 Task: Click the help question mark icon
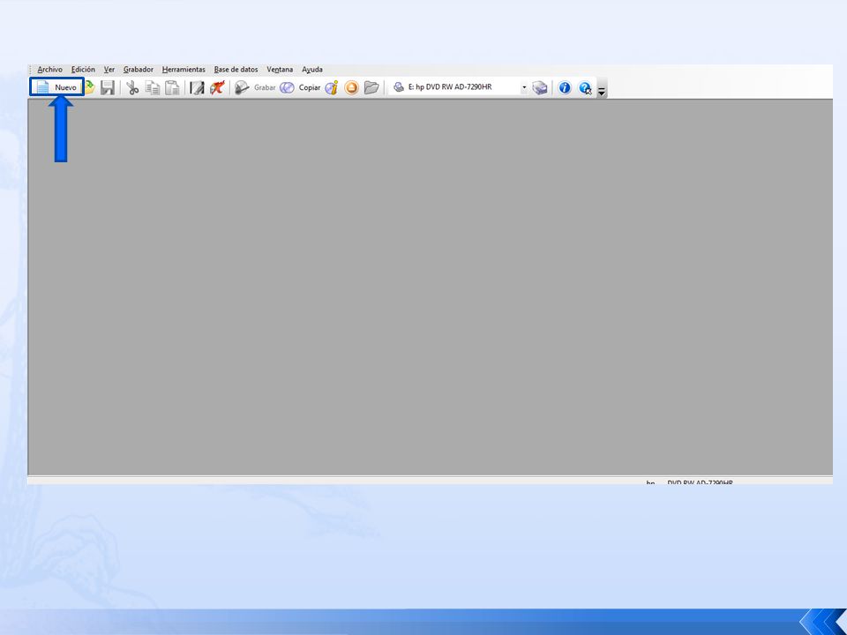pos(585,88)
